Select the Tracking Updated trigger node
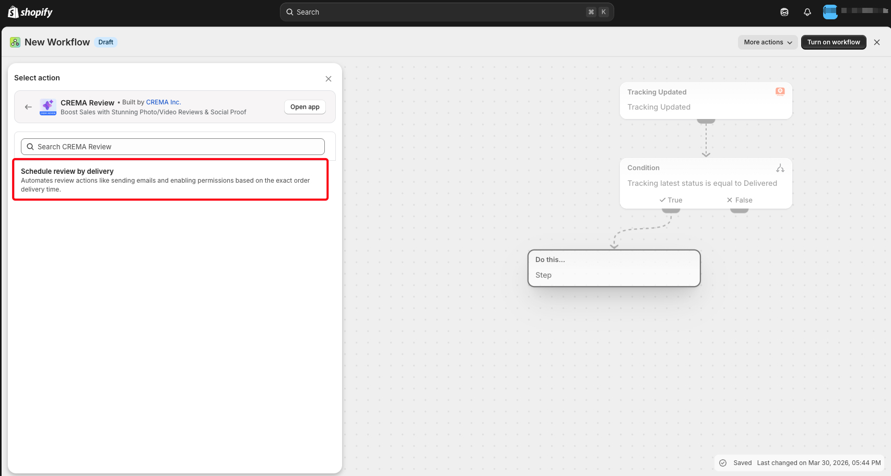Screen dimensions: 891x476 click(706, 100)
